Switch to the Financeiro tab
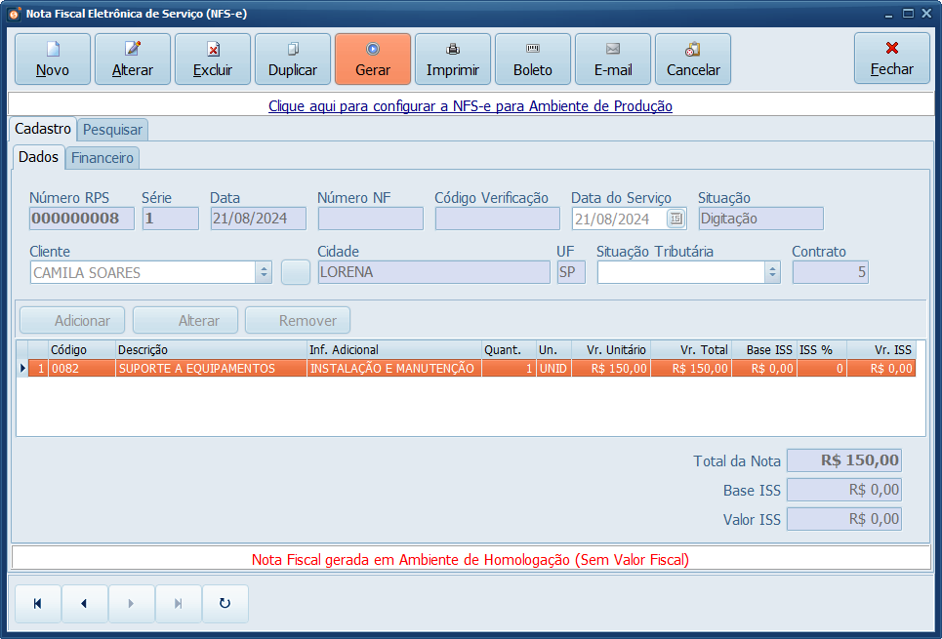942x639 pixels. (x=102, y=157)
